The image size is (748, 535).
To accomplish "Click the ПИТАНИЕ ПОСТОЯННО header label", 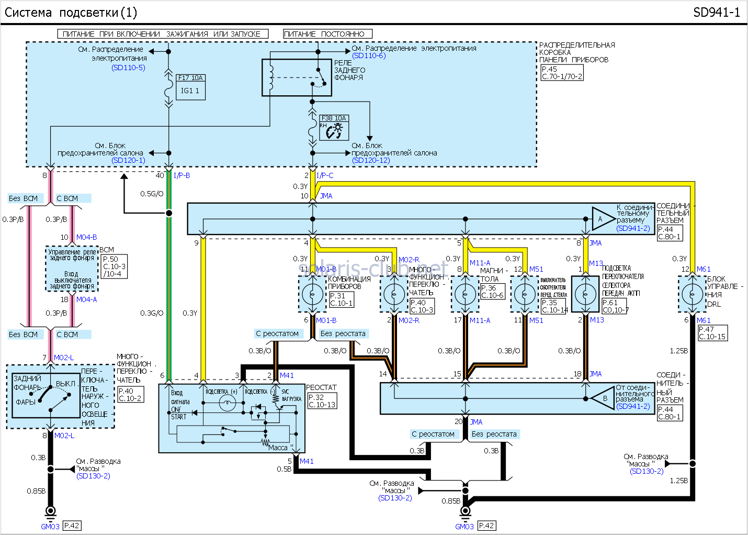I will pyautogui.click(x=327, y=33).
